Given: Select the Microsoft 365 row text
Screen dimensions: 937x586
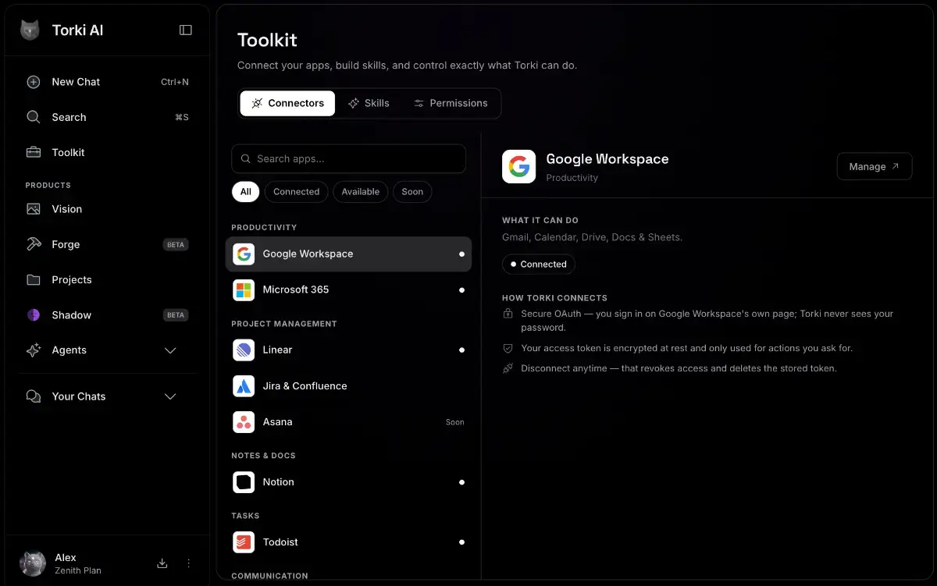Looking at the screenshot, I should [296, 289].
